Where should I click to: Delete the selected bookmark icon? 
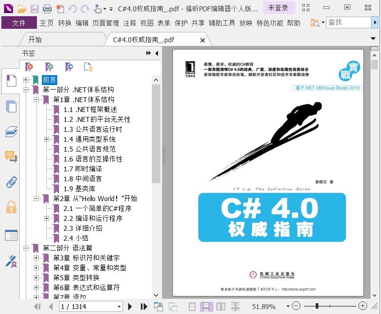pos(29,67)
